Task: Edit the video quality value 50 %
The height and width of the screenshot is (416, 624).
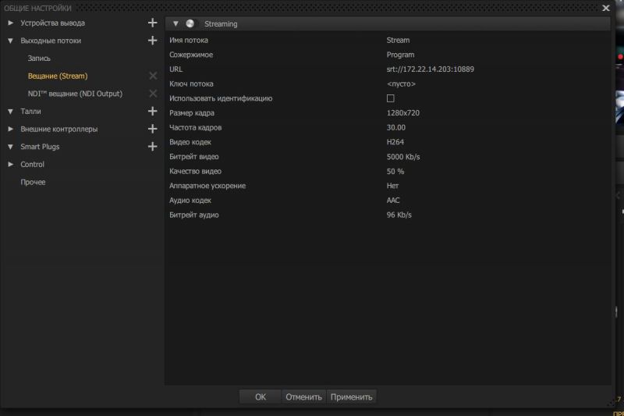Action: tap(395, 171)
